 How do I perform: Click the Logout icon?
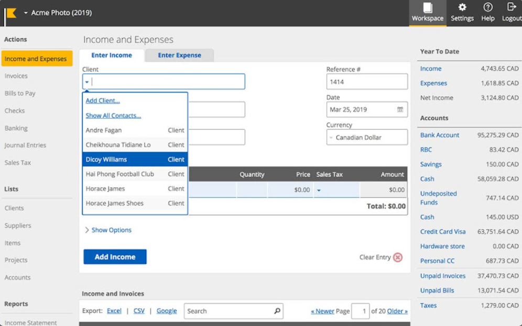coord(512,7)
